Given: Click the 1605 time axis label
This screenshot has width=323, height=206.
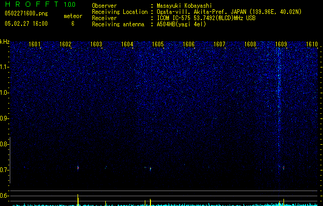Looking at the screenshot, I should 158,44.
